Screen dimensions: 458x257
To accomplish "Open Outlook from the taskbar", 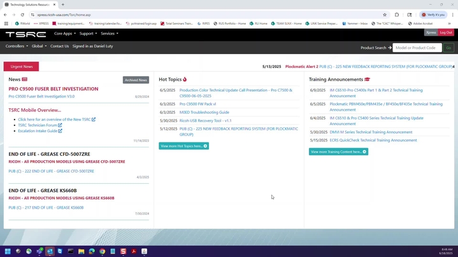I will [50, 251].
